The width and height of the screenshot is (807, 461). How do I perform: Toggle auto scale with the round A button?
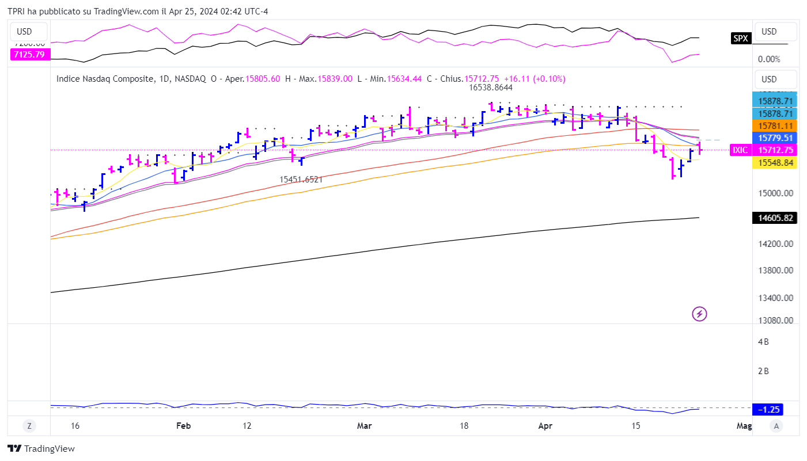776,426
